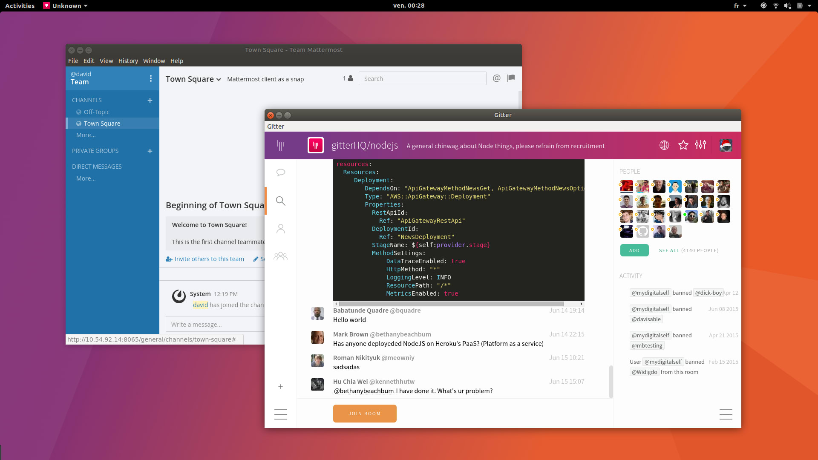Open the Window menu in Mattermost
The width and height of the screenshot is (818, 460).
(x=154, y=61)
